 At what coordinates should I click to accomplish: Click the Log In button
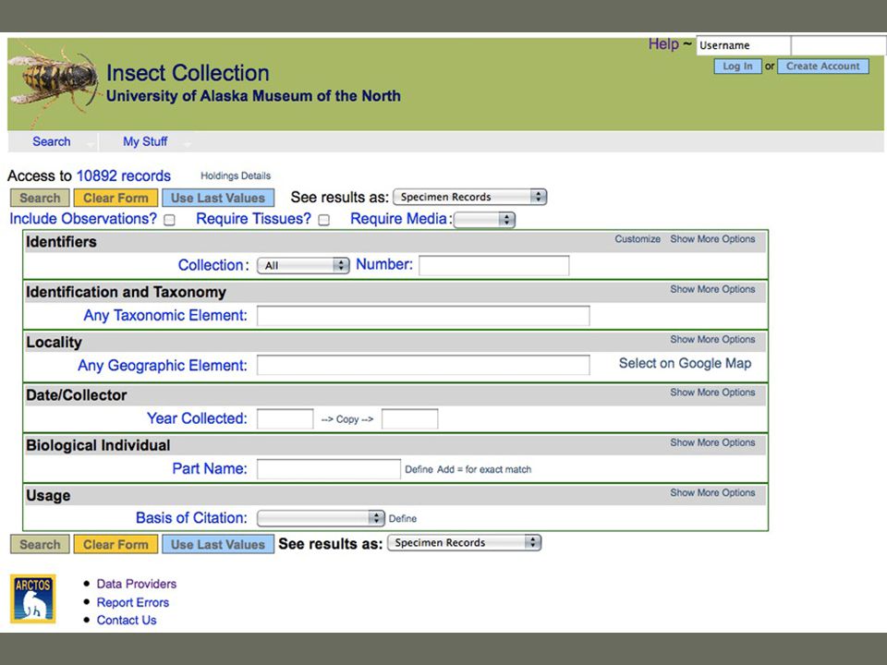coord(737,66)
